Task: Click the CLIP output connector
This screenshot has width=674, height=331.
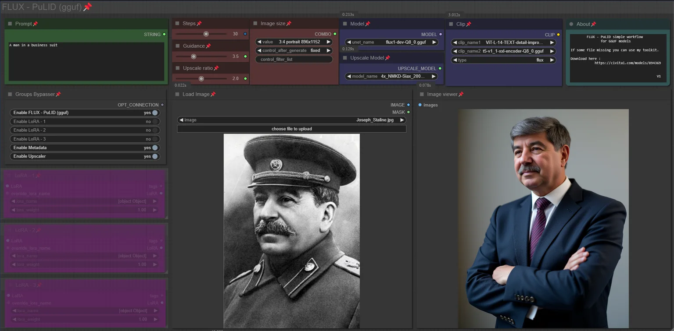Action: [558, 35]
